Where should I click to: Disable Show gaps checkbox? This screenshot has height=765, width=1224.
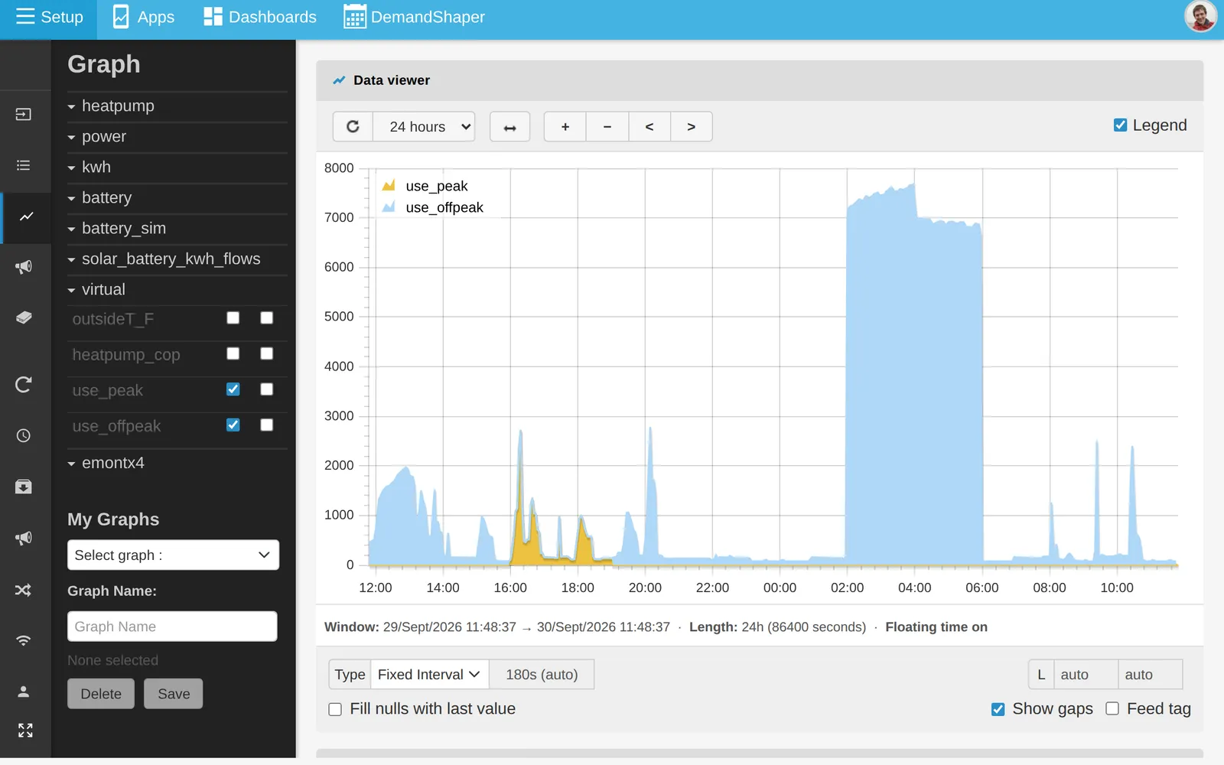[x=998, y=709]
